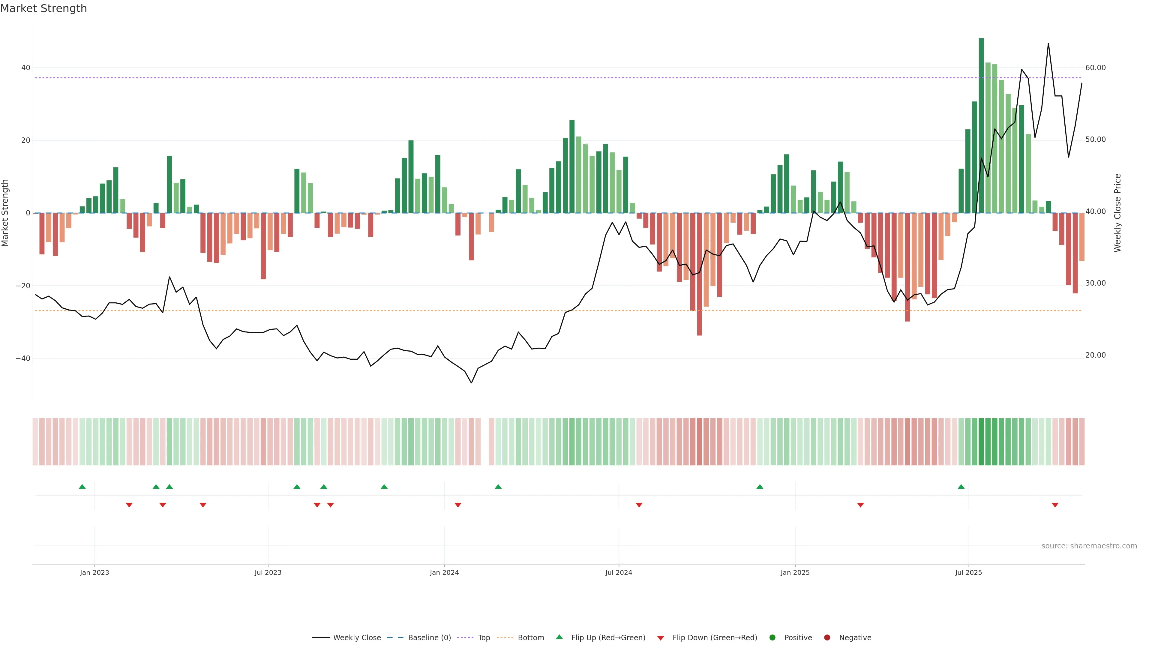Click the last green flip-up marker before Jul 2025

961,487
